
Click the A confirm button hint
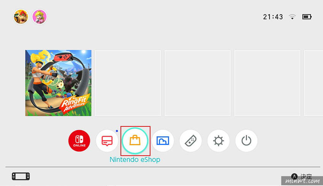click(301, 177)
